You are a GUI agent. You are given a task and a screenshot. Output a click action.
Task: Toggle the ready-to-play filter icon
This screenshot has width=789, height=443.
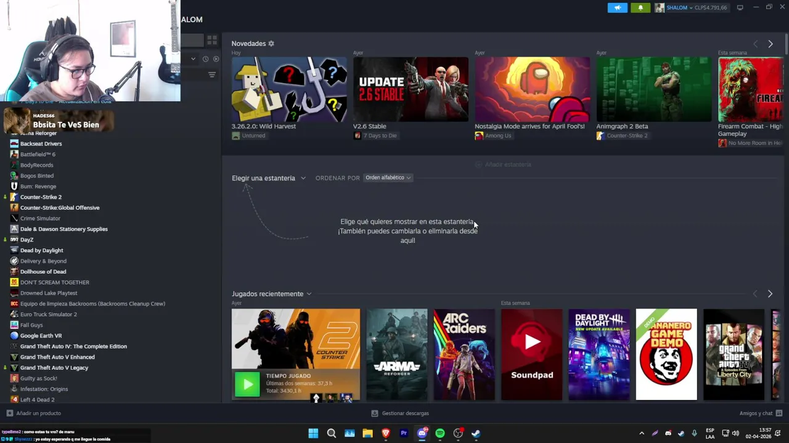pyautogui.click(x=216, y=59)
